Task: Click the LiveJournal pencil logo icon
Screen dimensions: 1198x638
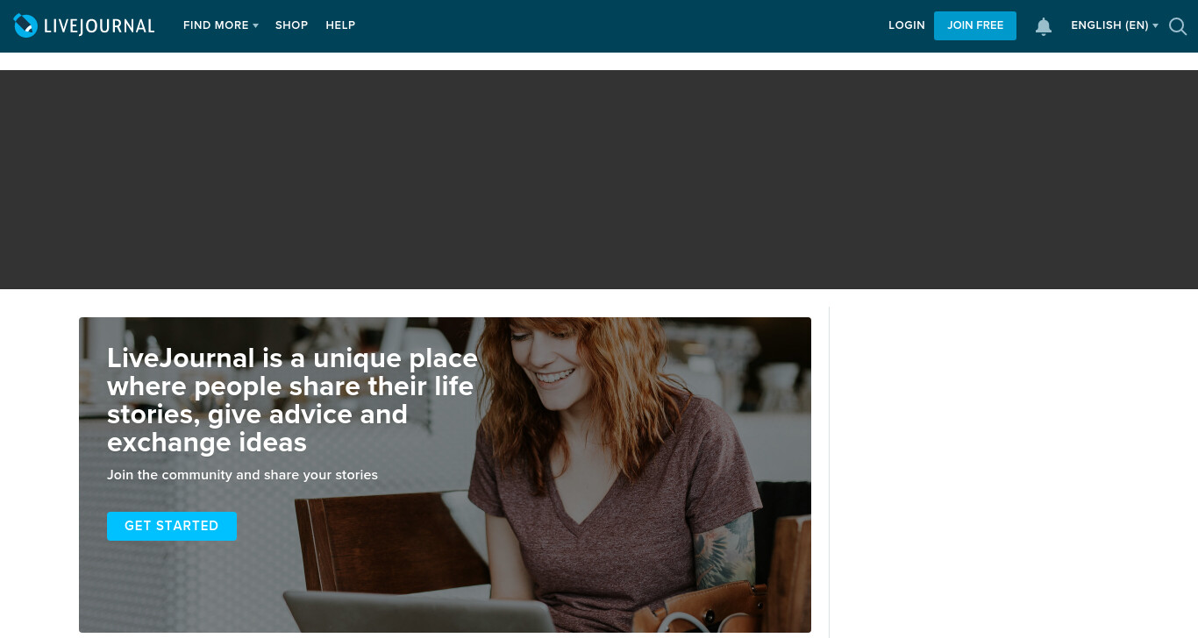Action: [x=25, y=26]
